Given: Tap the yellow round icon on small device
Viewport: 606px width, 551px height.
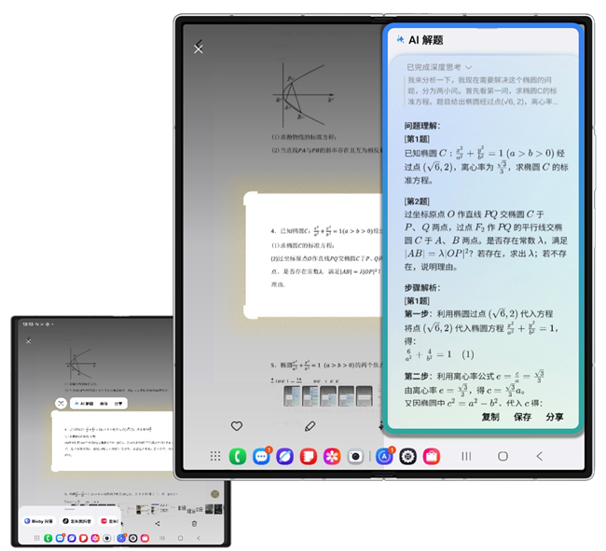Looking at the screenshot, I should 214,494.
